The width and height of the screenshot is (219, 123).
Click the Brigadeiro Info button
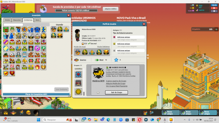211,29
